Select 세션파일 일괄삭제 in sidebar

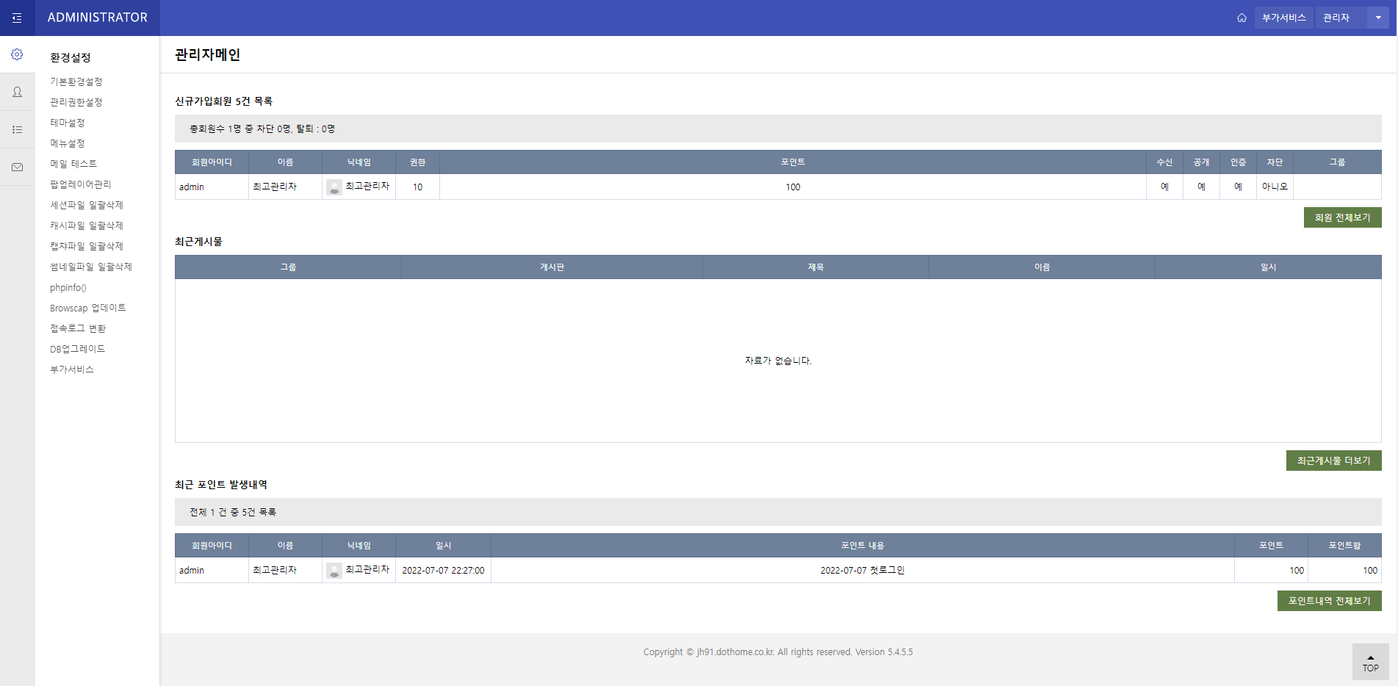87,205
